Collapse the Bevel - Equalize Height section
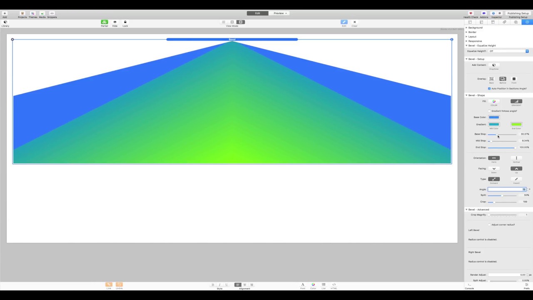This screenshot has height=300, width=533. [x=466, y=46]
